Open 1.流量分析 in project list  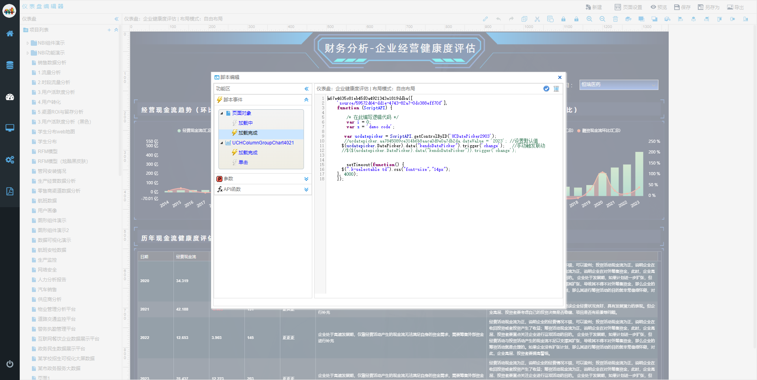point(49,73)
